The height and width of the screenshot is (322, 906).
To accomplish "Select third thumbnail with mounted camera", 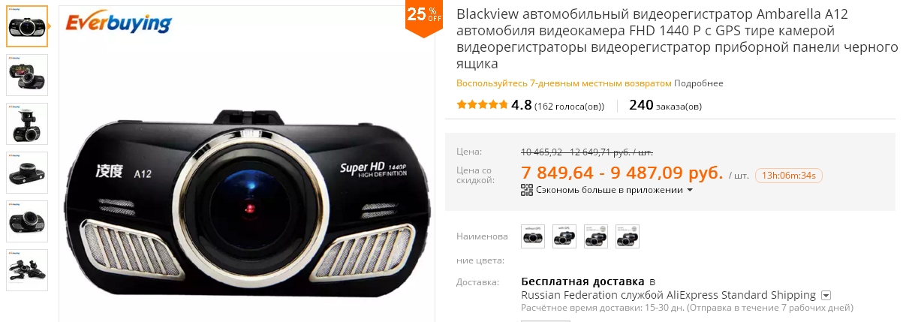I will click(x=27, y=124).
